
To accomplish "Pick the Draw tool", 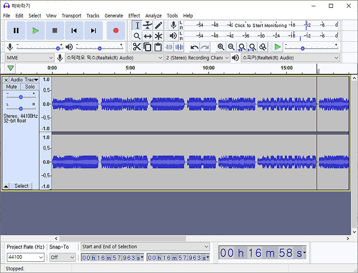I will pyautogui.click(x=158, y=26).
